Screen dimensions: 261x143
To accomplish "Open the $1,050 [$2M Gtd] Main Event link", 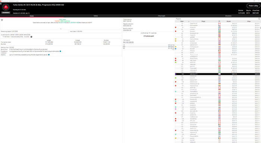I will coord(74,23).
